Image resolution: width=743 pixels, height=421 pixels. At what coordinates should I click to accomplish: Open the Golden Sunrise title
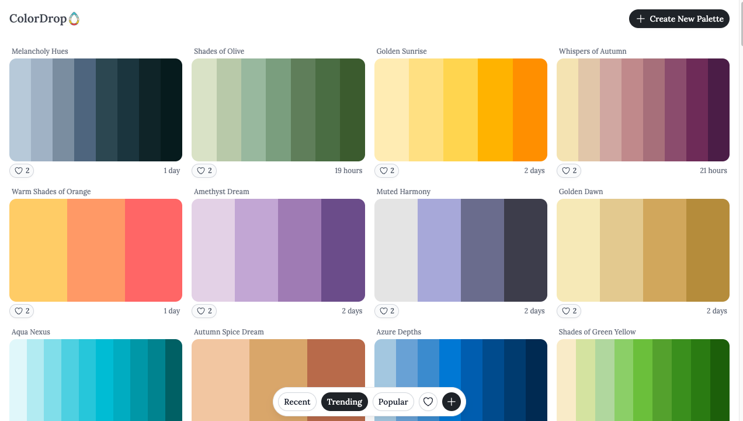point(402,51)
